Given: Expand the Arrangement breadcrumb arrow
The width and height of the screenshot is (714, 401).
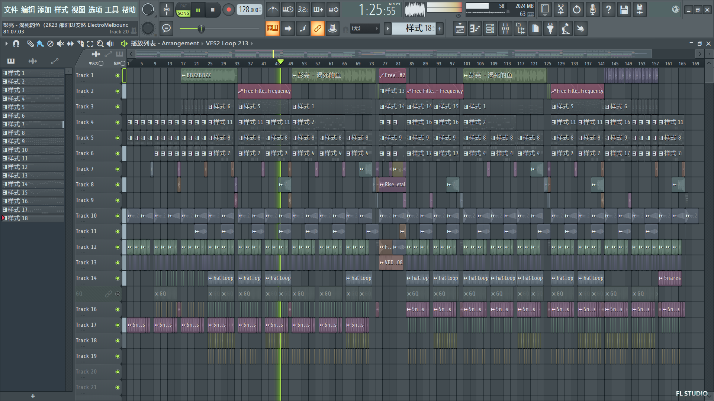Looking at the screenshot, I should tap(202, 43).
